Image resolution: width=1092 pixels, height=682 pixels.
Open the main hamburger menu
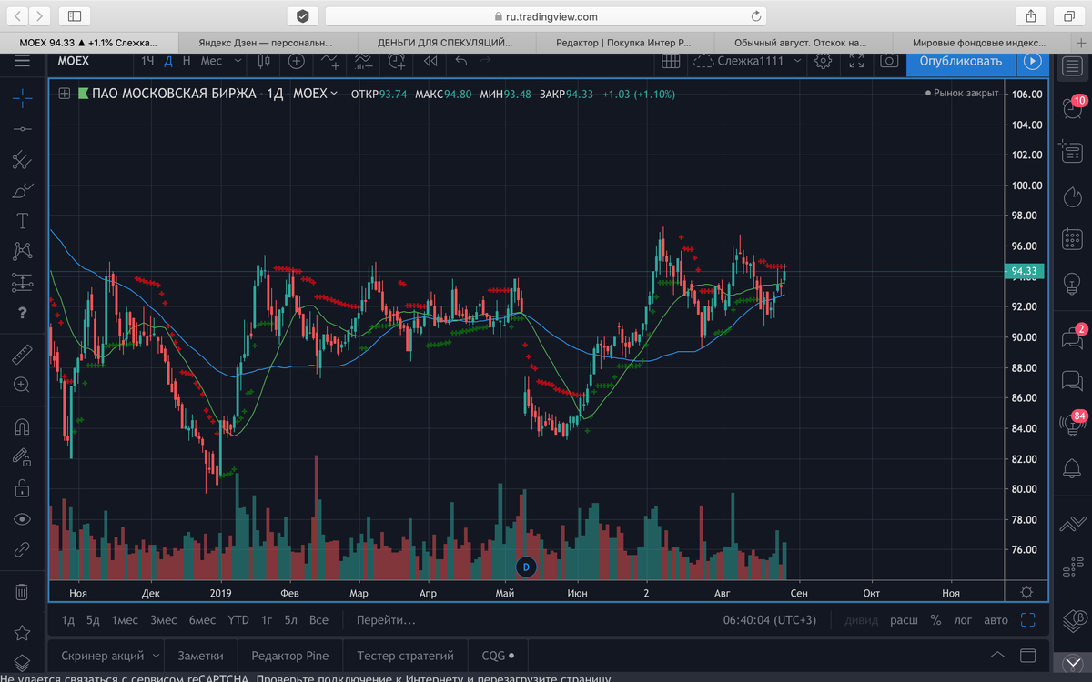22,60
